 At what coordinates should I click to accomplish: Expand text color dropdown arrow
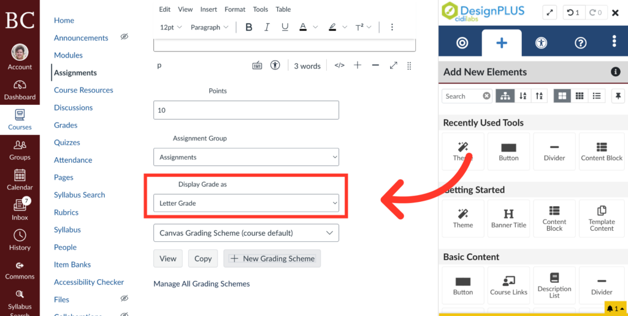tap(315, 27)
